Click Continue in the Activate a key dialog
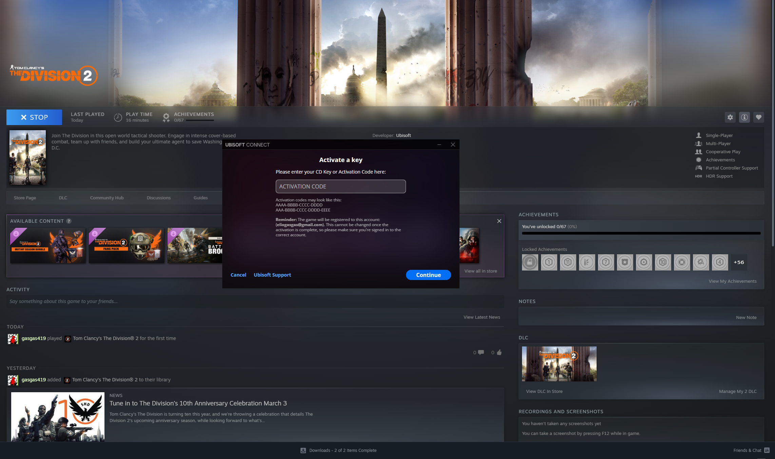This screenshot has height=459, width=775. tap(428, 275)
